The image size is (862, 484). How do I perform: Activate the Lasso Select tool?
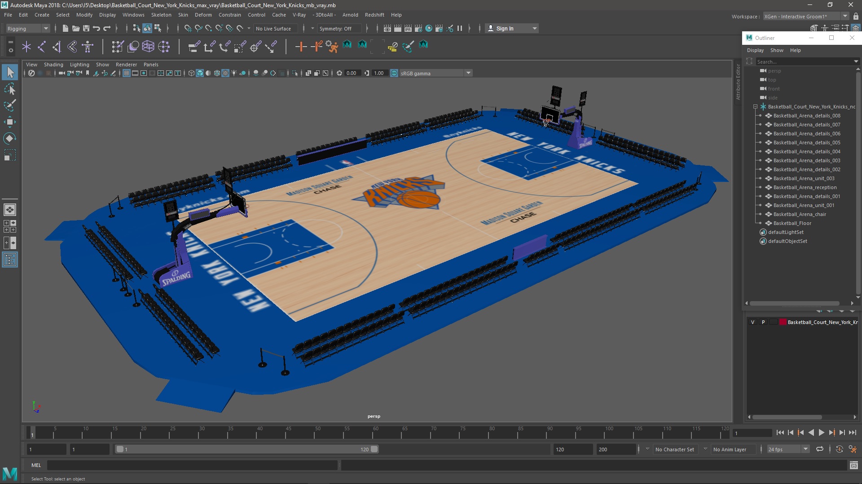pos(10,89)
